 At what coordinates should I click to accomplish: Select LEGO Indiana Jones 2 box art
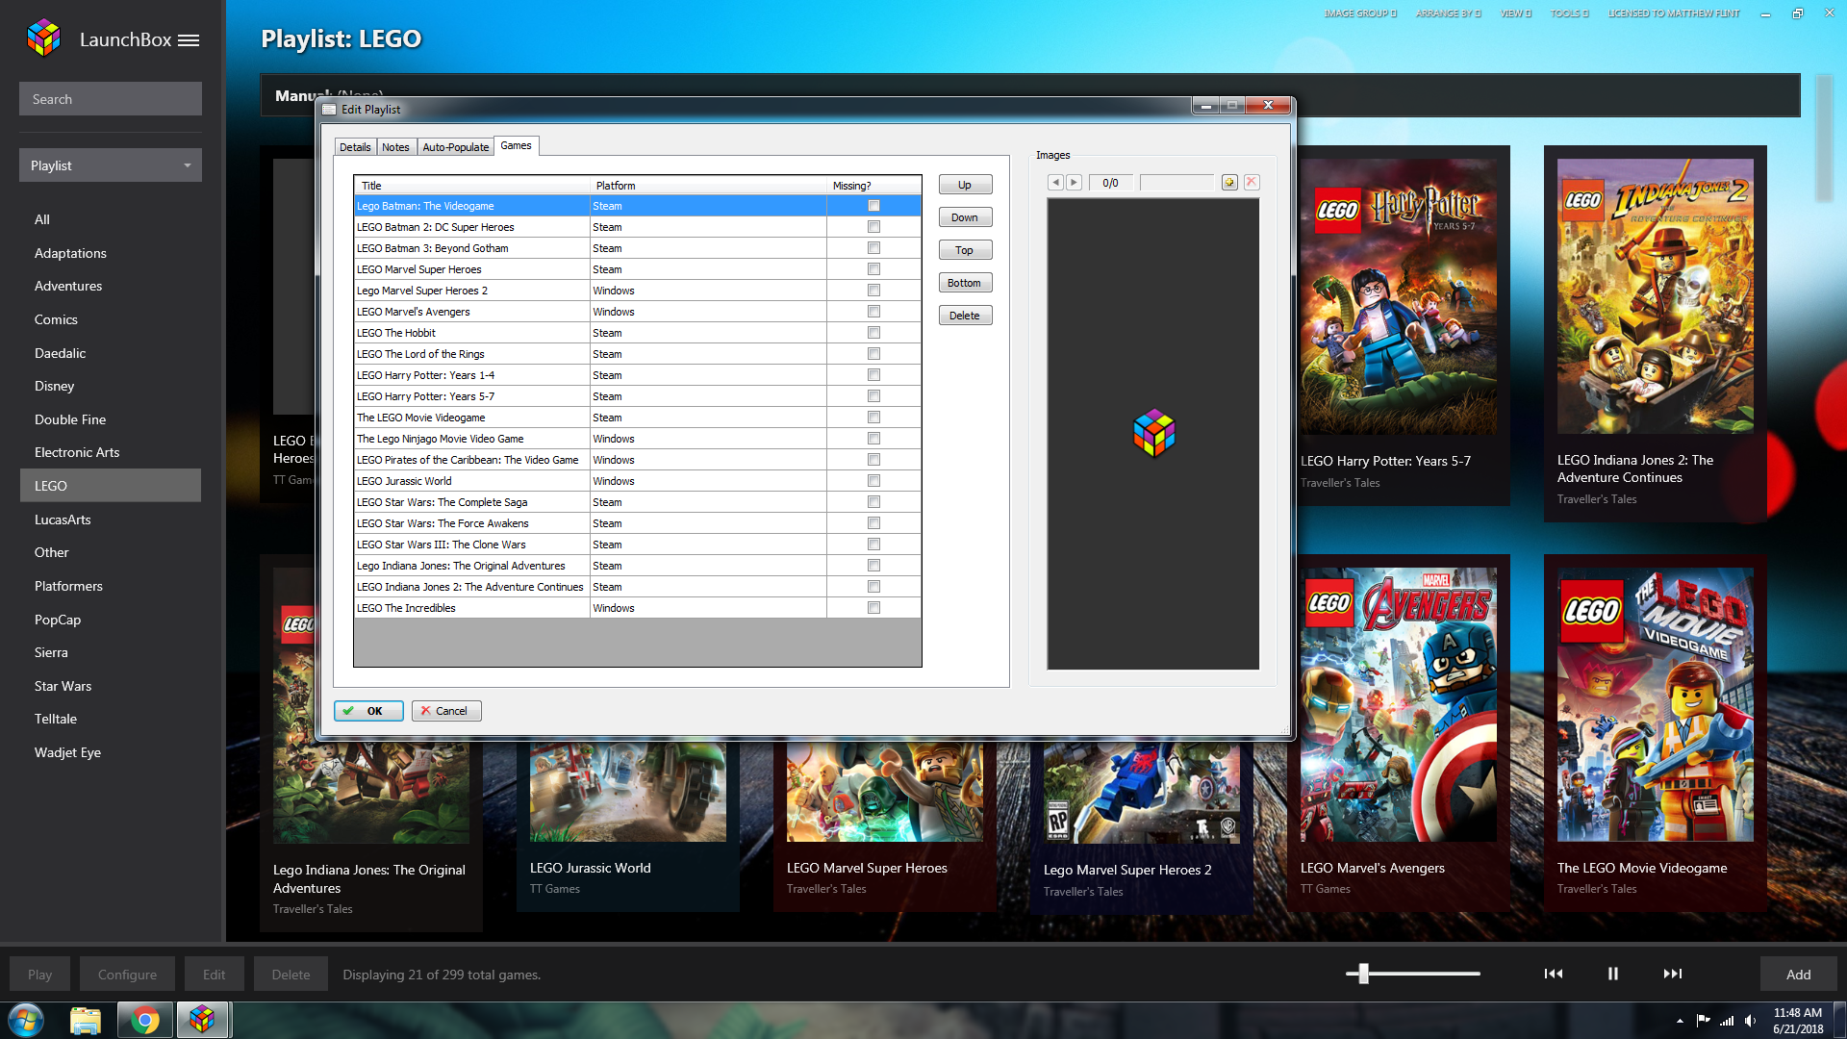coord(1655,296)
